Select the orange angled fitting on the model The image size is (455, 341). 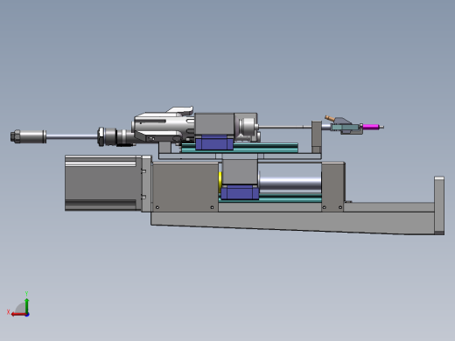[x=330, y=118]
